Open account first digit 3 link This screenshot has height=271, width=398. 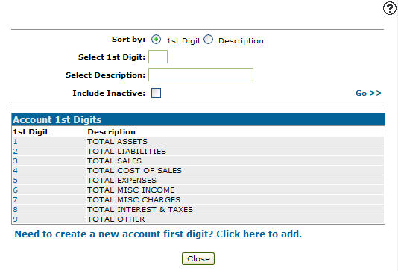coord(15,161)
